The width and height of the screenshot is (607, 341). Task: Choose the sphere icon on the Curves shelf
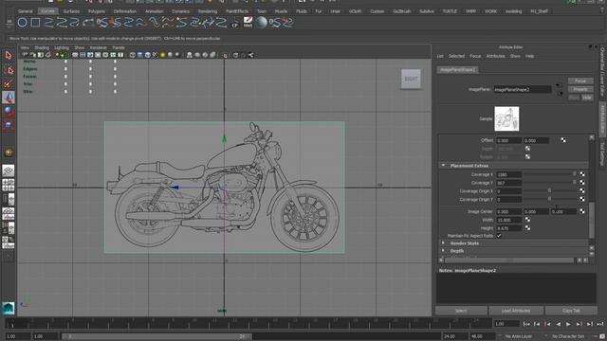click(262, 23)
